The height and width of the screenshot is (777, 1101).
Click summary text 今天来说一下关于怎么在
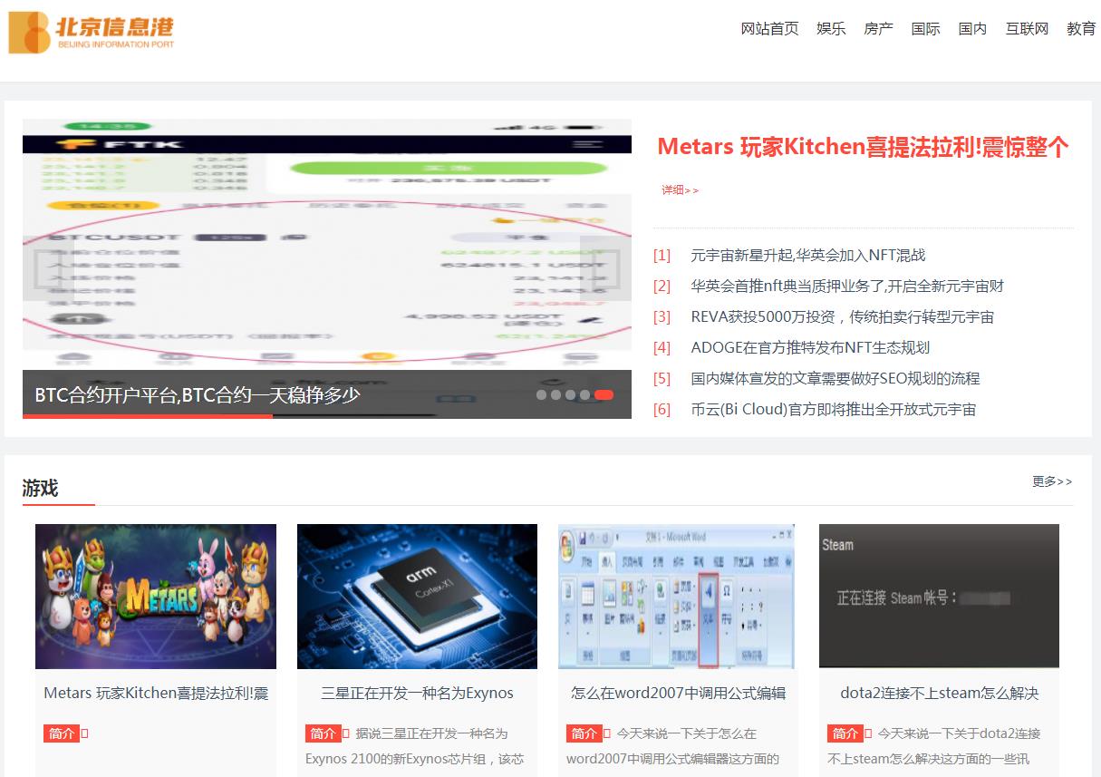click(687, 733)
